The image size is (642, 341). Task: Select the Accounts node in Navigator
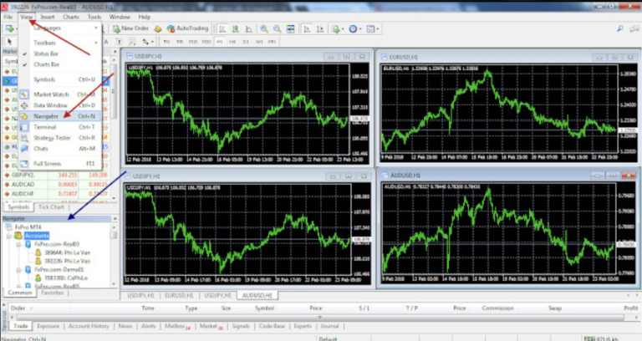point(36,236)
